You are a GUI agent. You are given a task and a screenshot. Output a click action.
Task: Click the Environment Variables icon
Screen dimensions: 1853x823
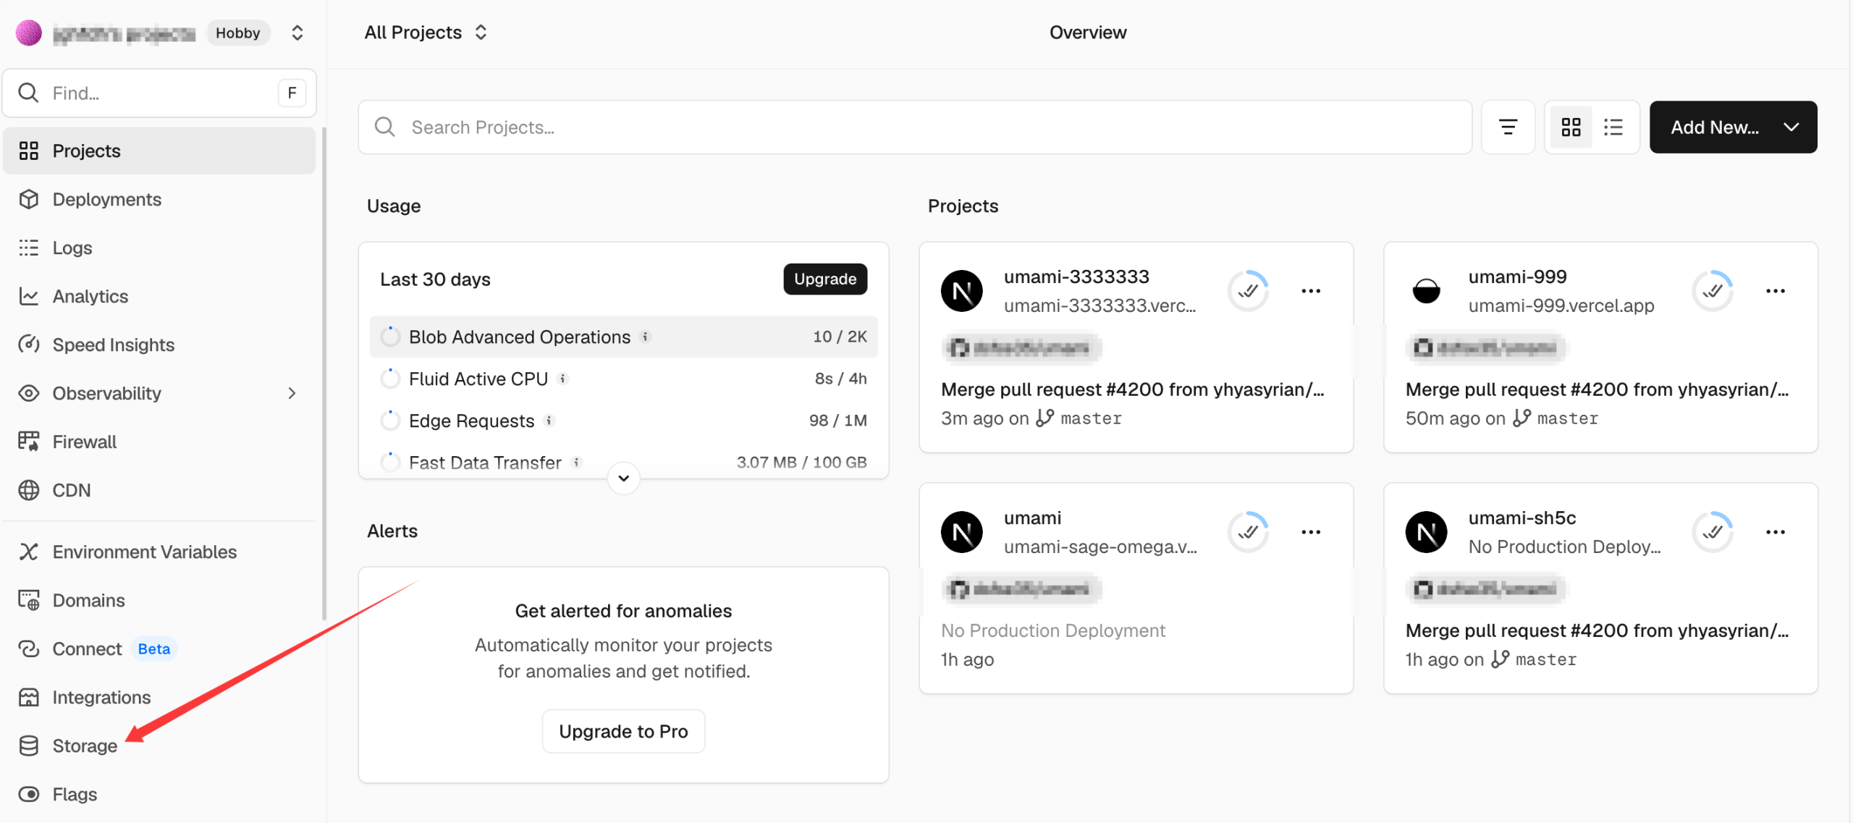(x=29, y=552)
